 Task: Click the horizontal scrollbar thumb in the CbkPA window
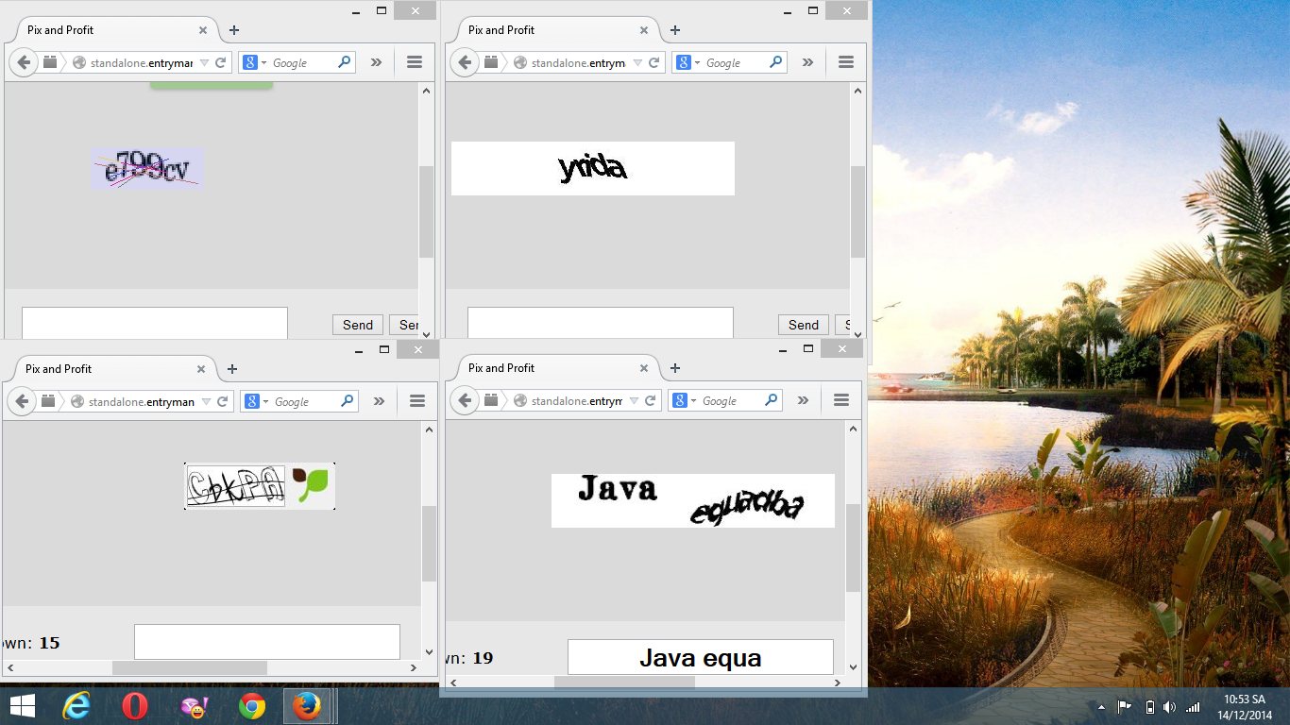tap(190, 668)
